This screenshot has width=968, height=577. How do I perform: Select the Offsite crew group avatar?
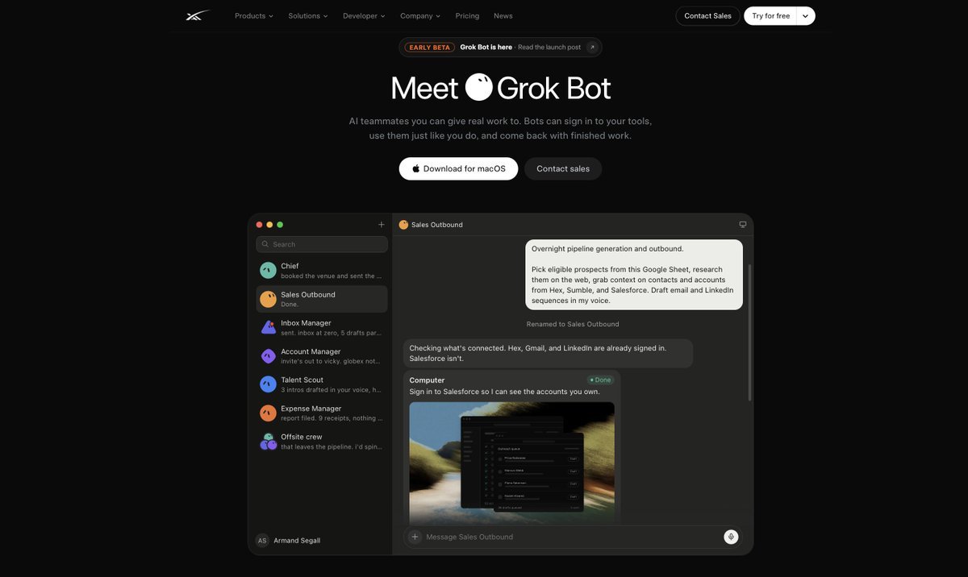(268, 442)
